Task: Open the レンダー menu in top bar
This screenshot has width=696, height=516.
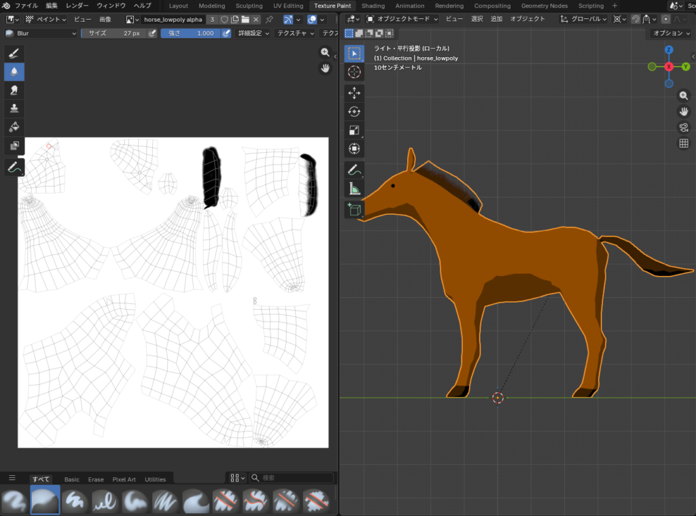Action: [77, 6]
